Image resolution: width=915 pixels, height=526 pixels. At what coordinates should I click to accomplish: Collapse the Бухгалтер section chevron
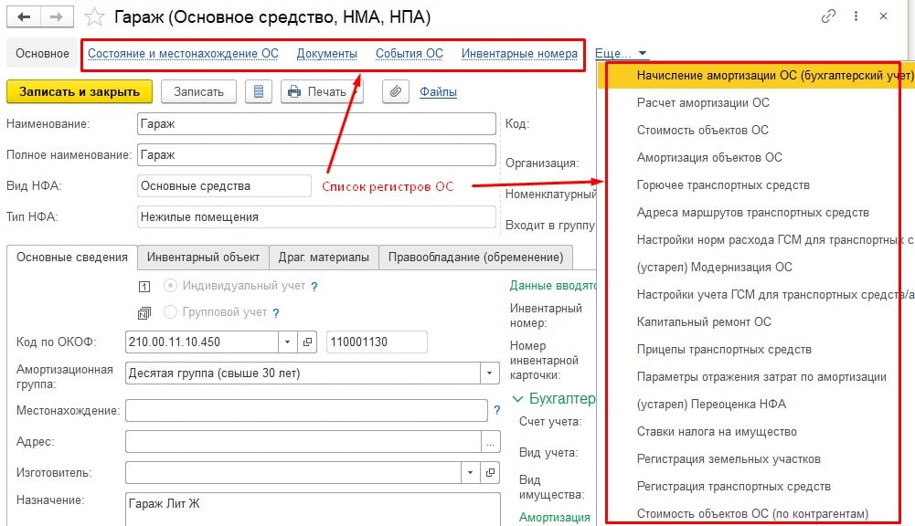coord(518,398)
